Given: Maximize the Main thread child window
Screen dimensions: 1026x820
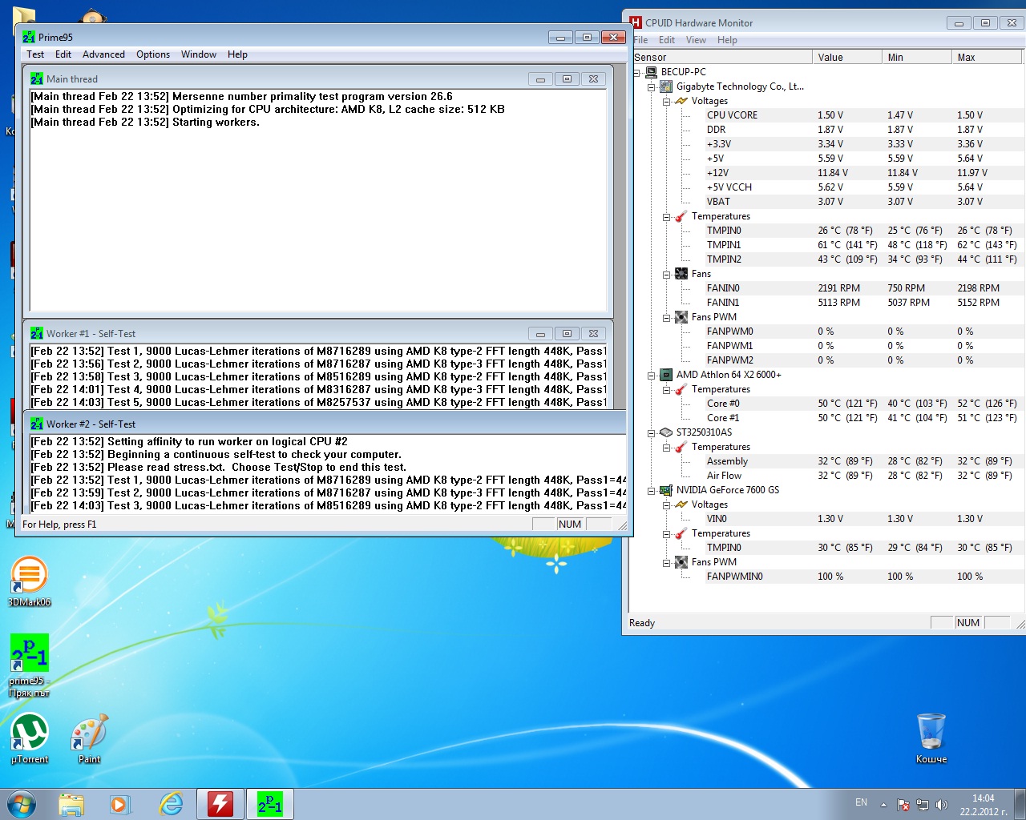Looking at the screenshot, I should point(567,78).
